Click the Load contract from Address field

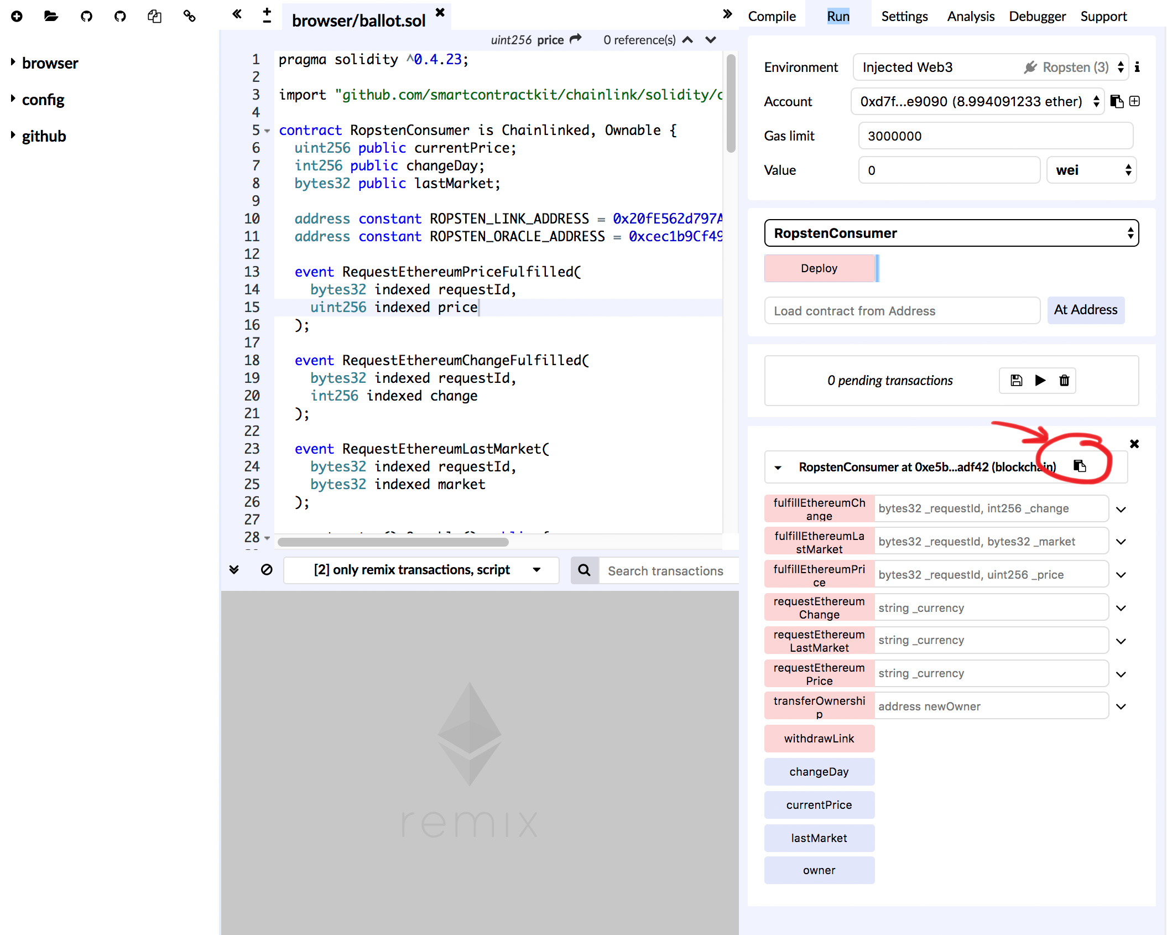pyautogui.click(x=902, y=311)
